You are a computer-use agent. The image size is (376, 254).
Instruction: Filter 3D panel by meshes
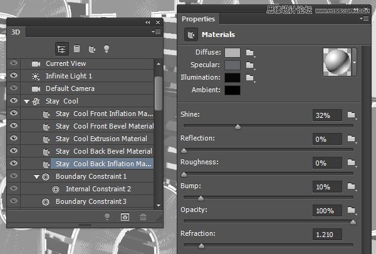point(76,49)
